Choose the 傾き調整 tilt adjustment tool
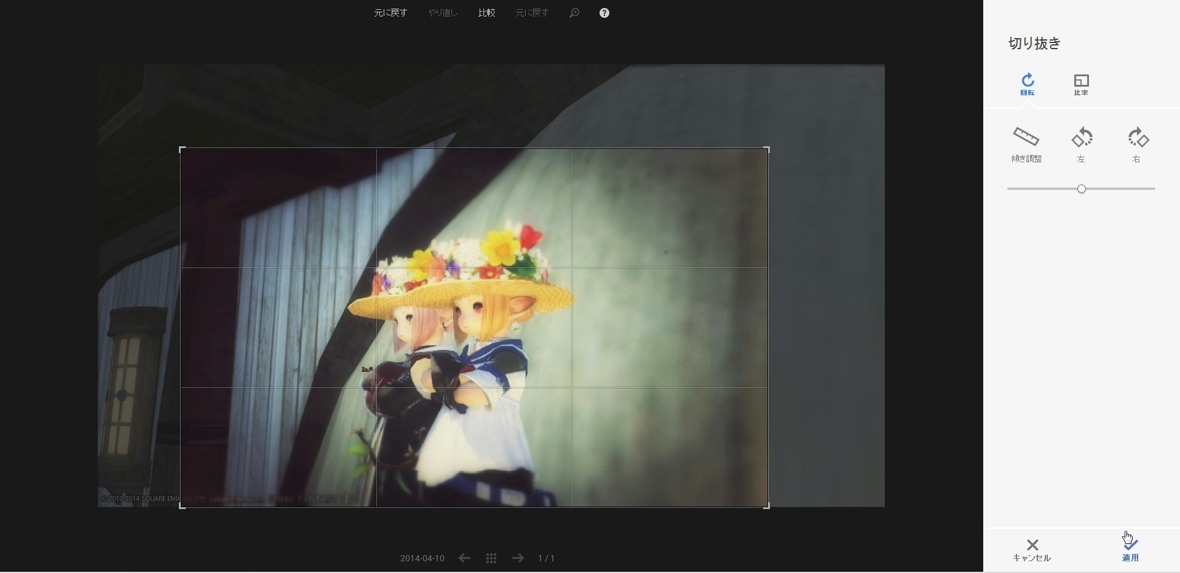 1026,144
